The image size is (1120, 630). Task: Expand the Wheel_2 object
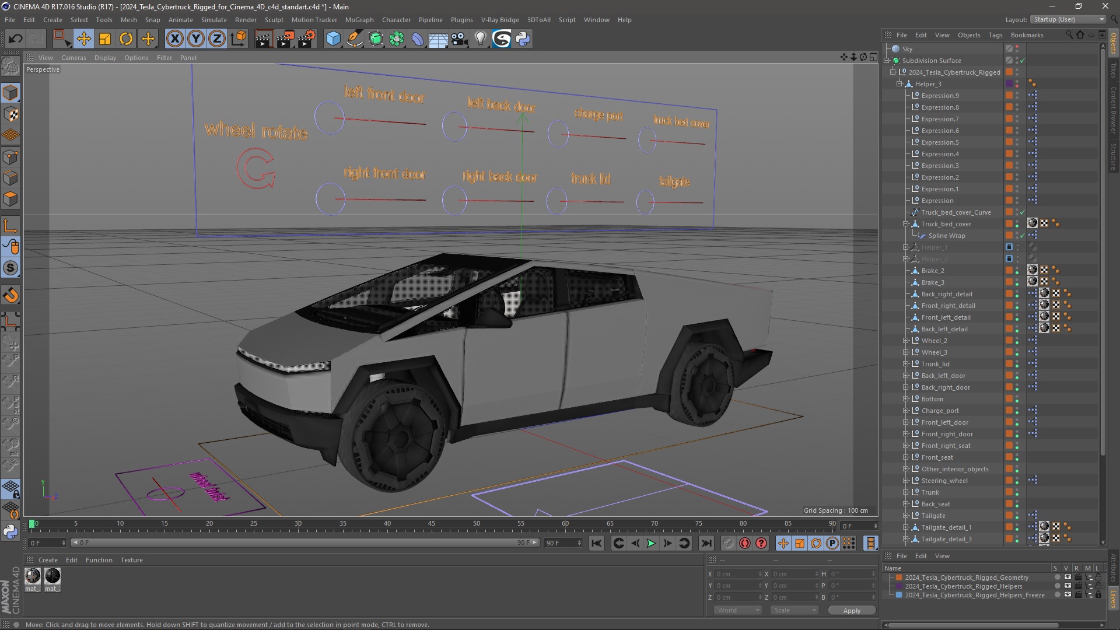[906, 341]
